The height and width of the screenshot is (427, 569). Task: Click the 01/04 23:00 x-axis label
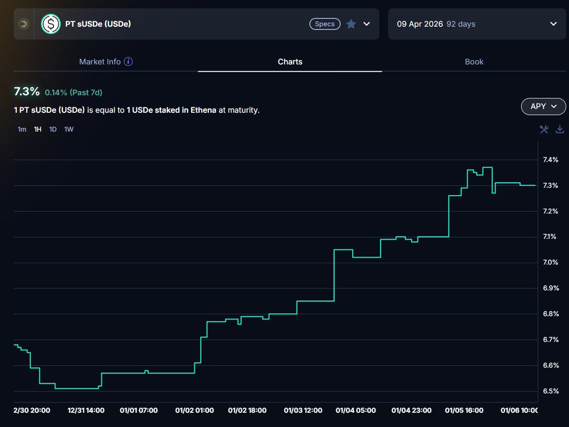pos(412,410)
